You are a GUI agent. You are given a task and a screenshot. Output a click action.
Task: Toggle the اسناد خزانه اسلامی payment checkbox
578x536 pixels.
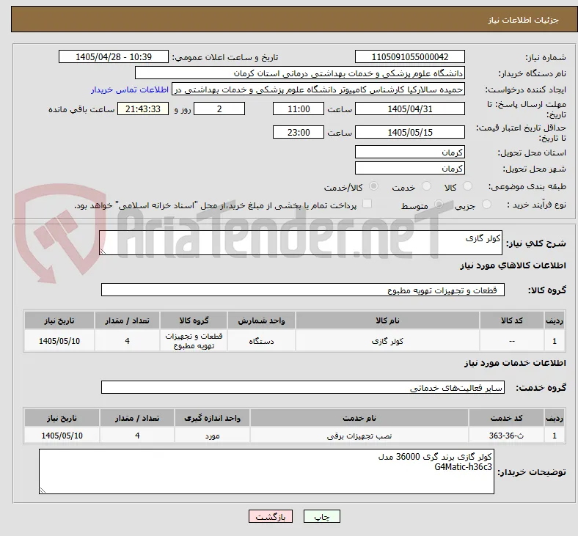tap(367, 204)
